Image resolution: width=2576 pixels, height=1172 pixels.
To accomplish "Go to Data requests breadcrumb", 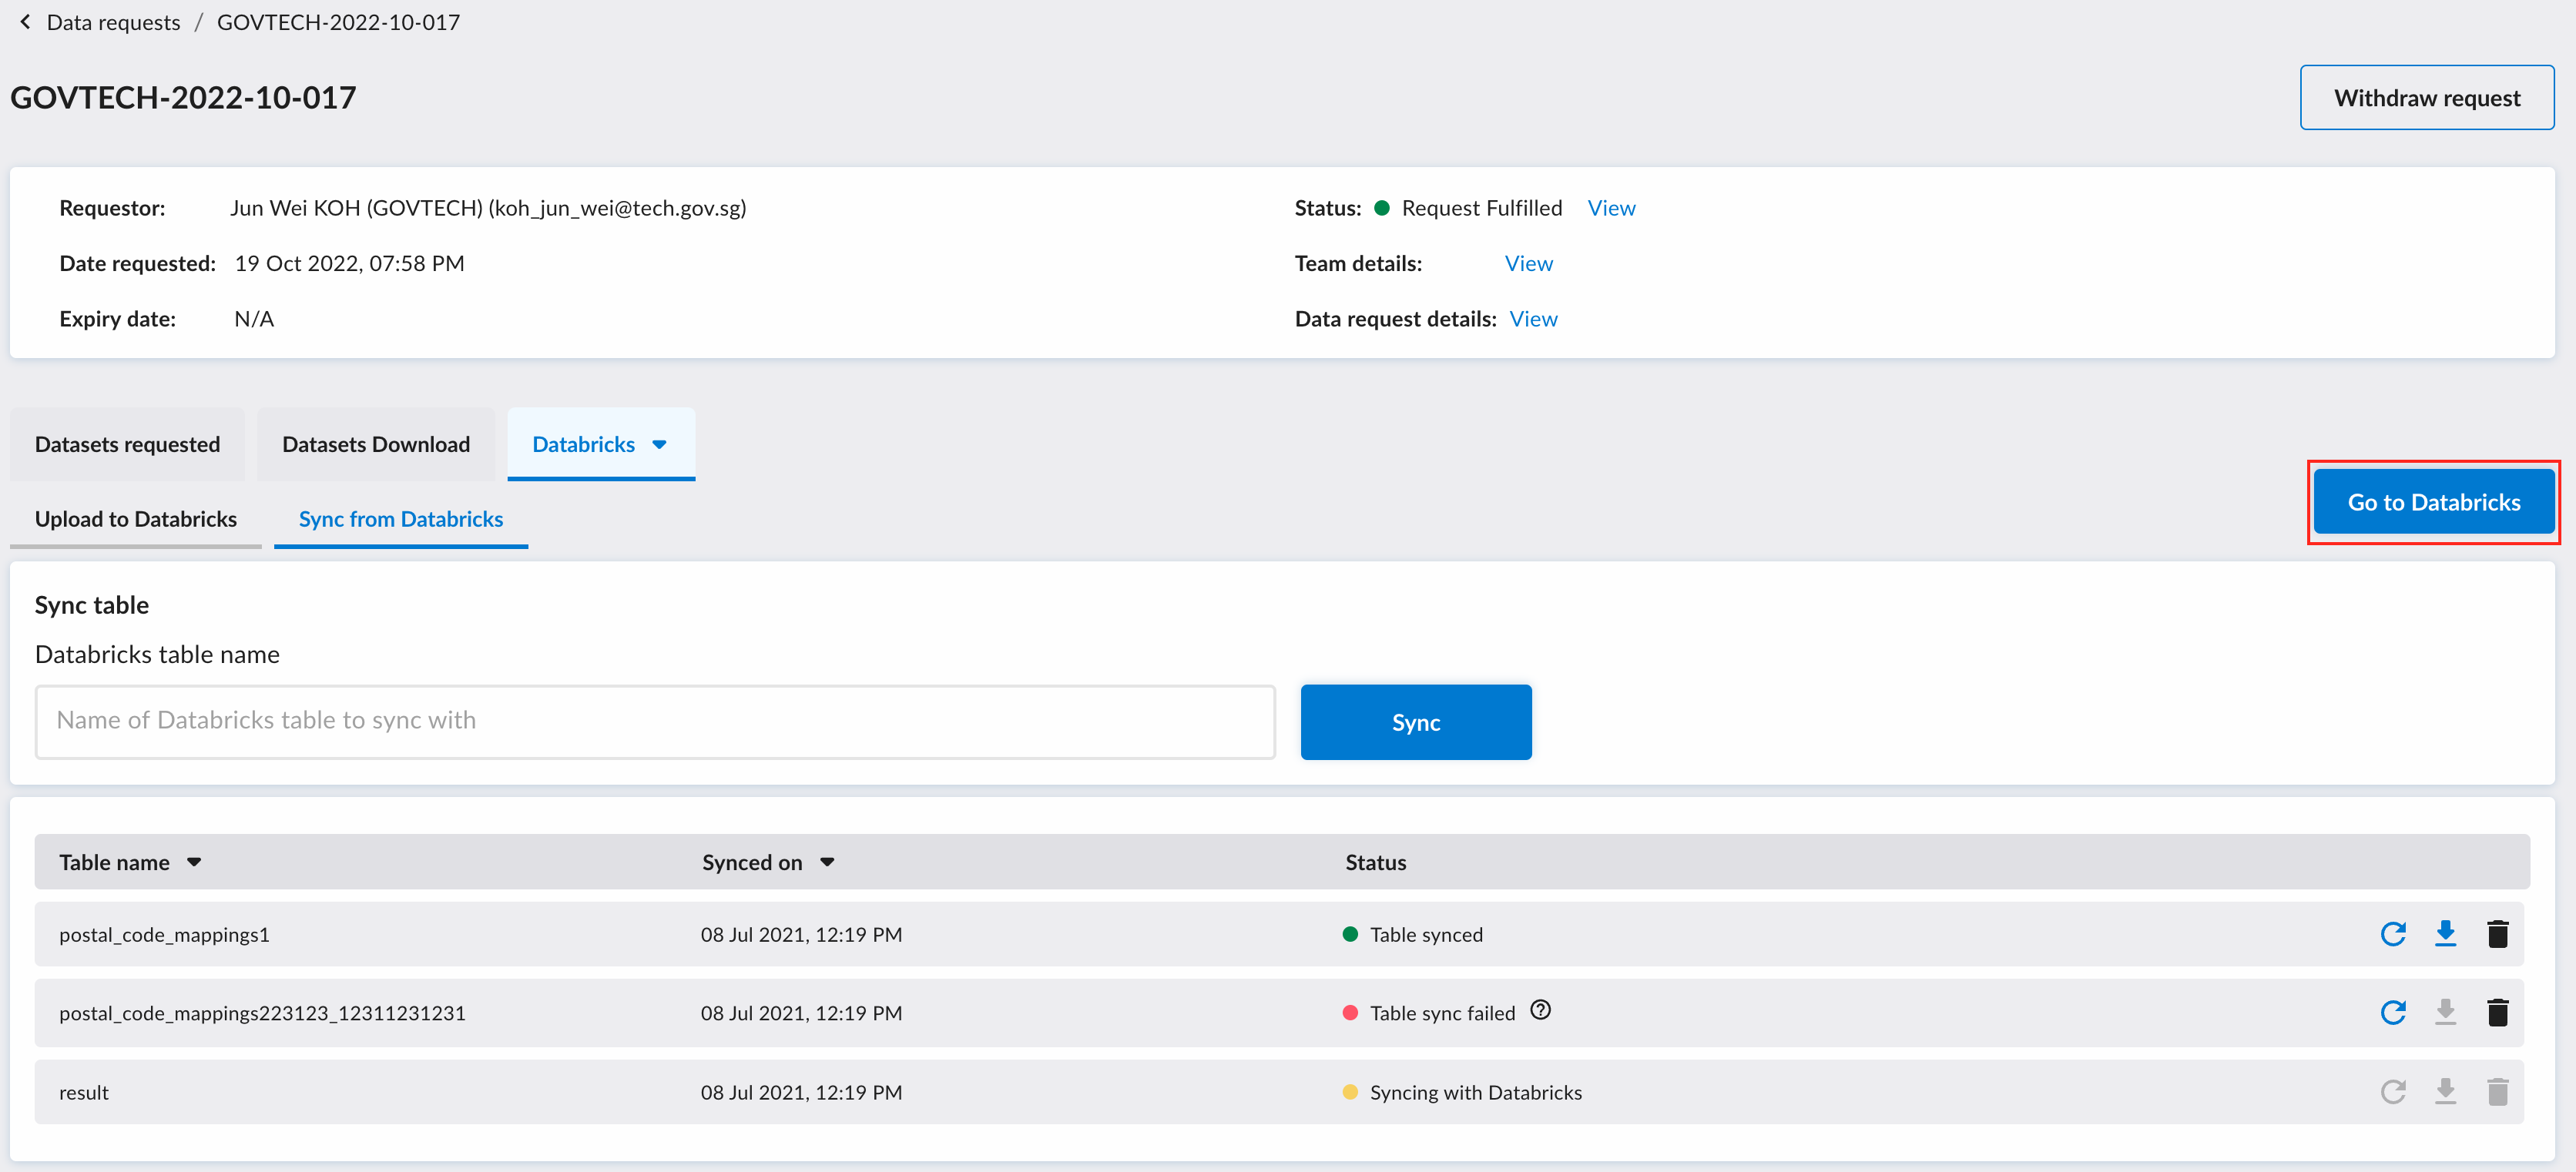I will tap(113, 22).
